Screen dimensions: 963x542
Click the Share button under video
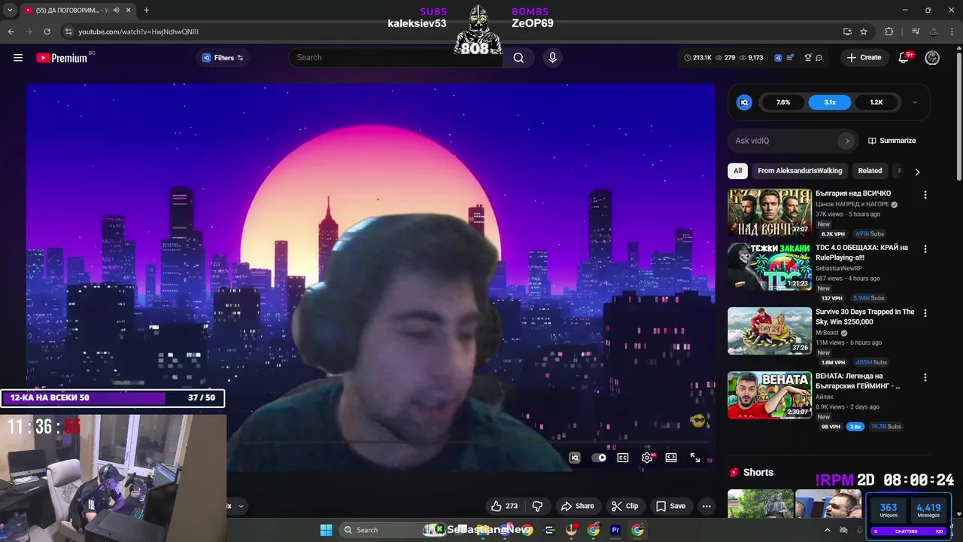point(577,506)
